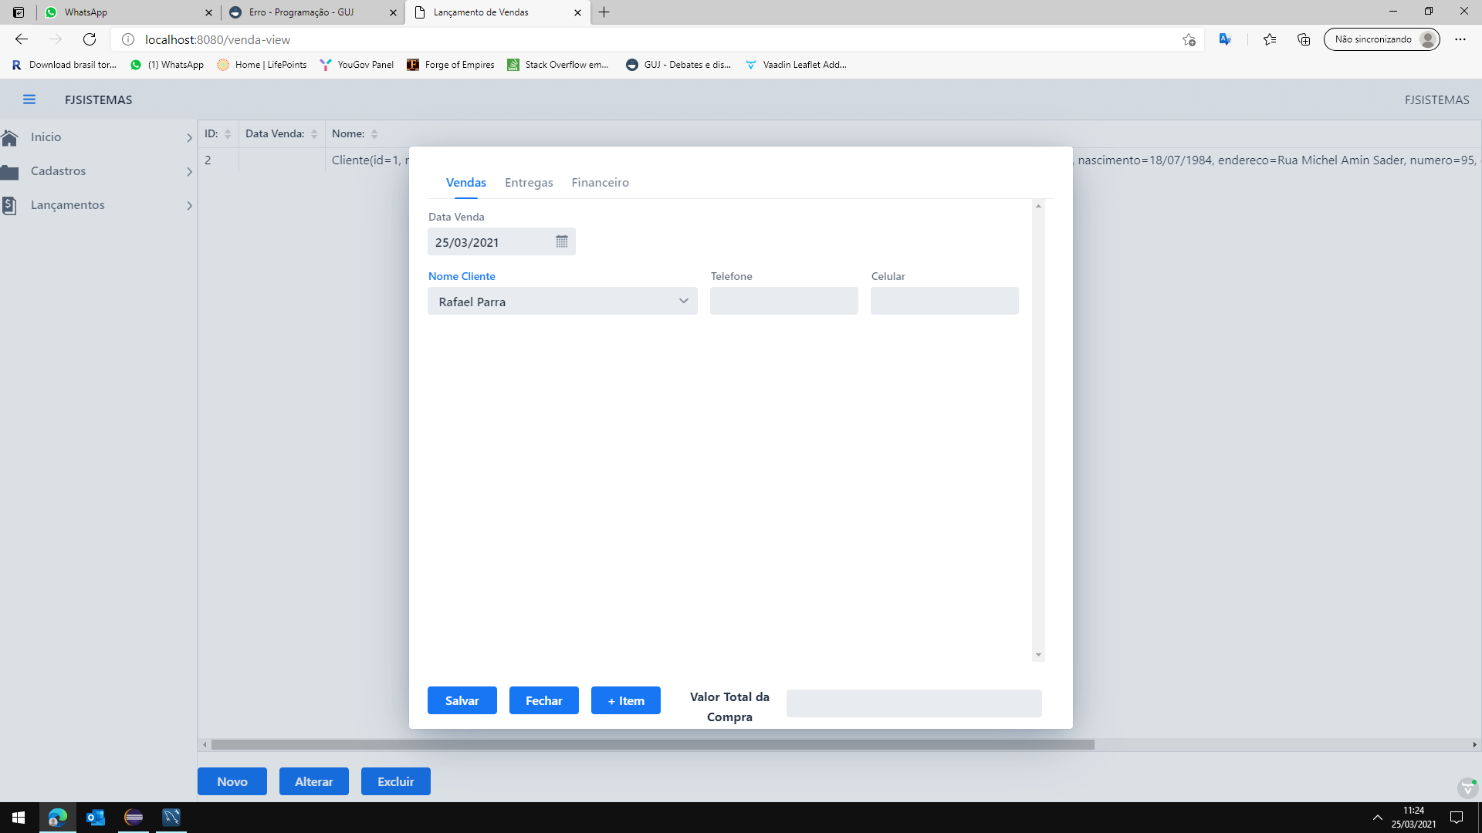
Task: Click the Inicio home icon
Action: (x=10, y=137)
